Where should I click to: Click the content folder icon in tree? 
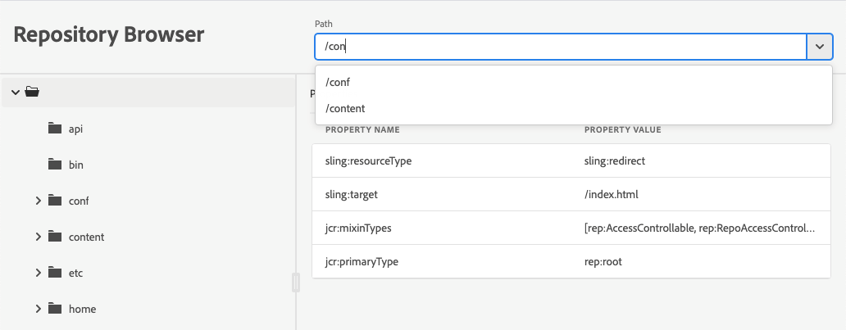(x=55, y=237)
